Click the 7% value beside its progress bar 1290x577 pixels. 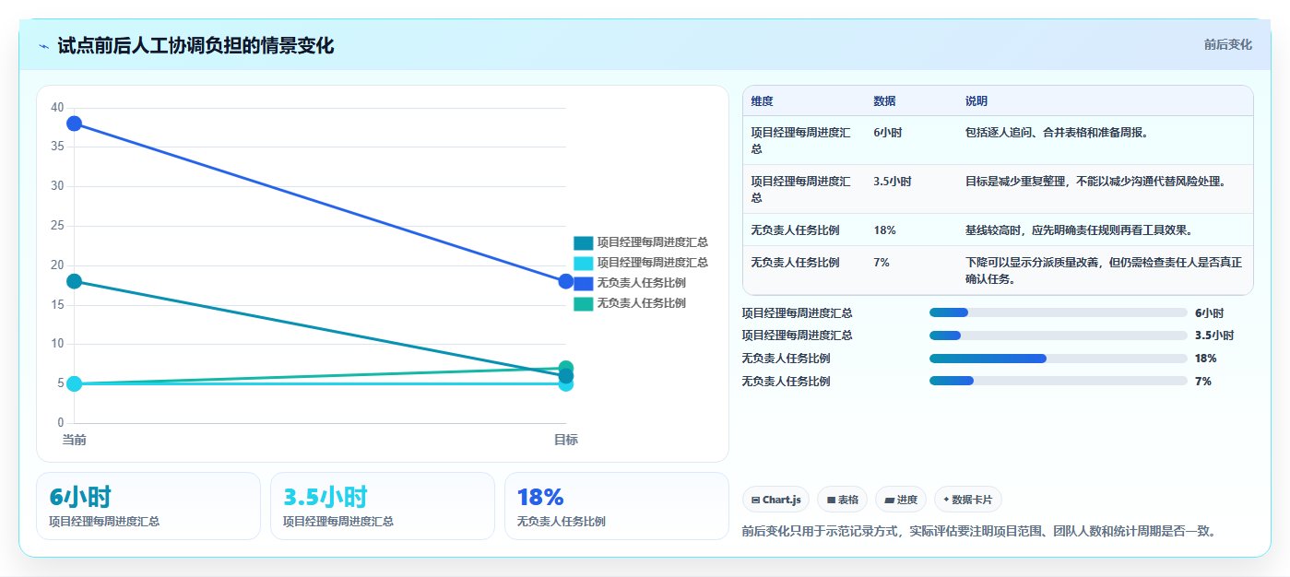[x=1203, y=381]
